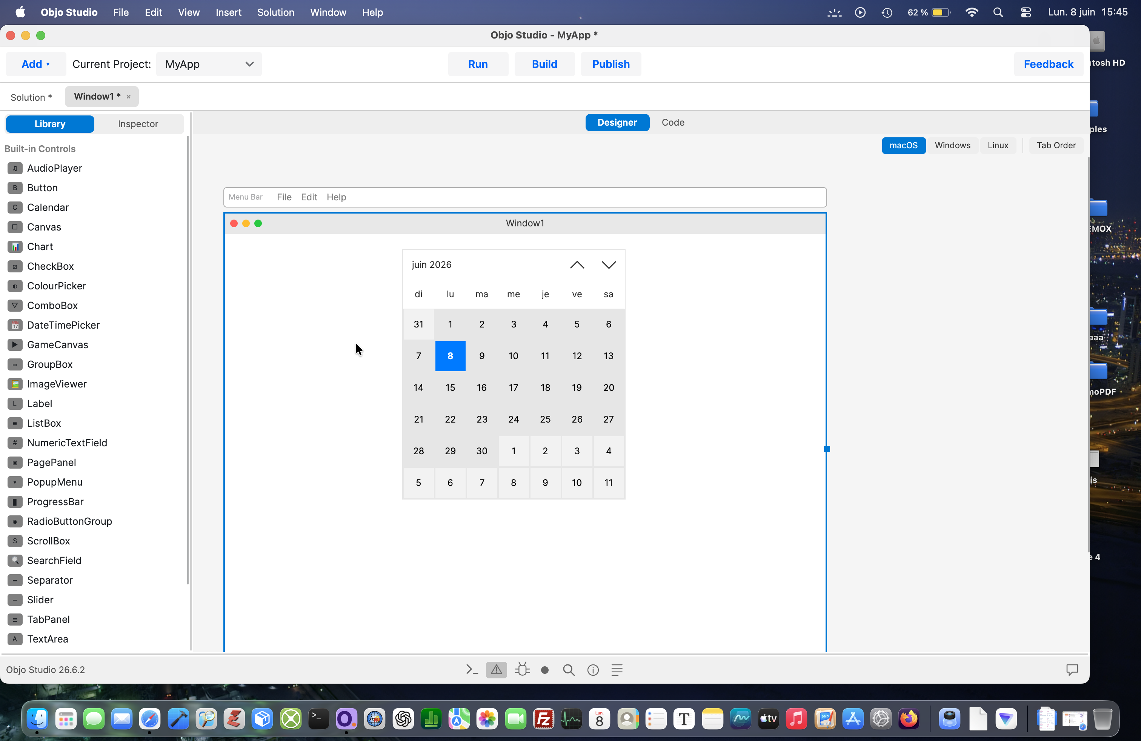Preview design as Linux
The width and height of the screenshot is (1141, 741).
[998, 145]
